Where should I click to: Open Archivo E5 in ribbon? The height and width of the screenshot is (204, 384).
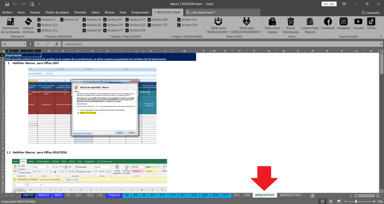(92, 25)
